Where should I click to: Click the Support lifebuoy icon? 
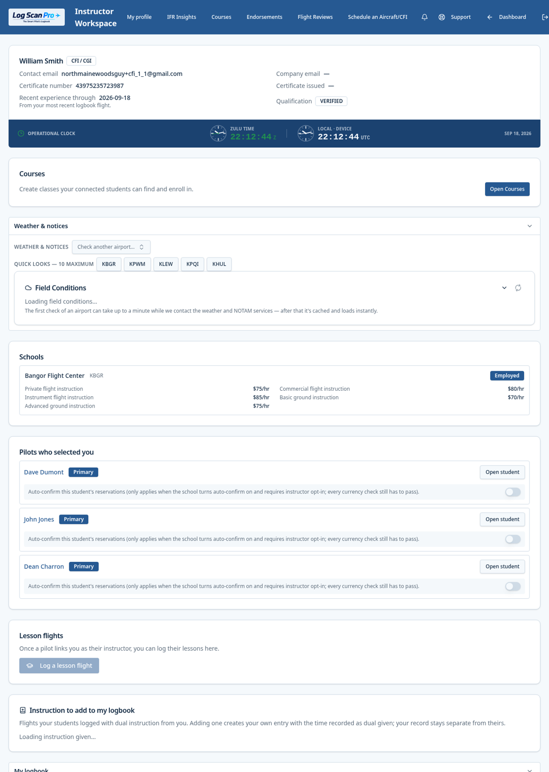pos(442,17)
